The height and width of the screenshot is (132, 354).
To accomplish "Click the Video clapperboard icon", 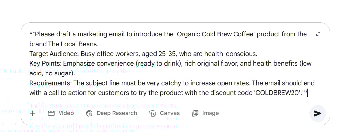I will click(51, 113).
